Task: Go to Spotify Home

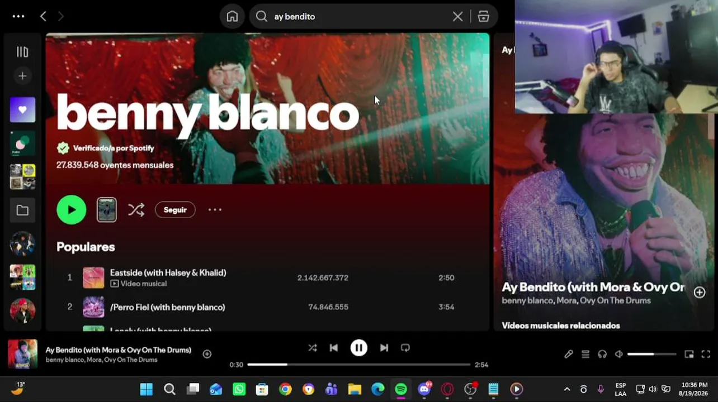Action: (x=232, y=17)
